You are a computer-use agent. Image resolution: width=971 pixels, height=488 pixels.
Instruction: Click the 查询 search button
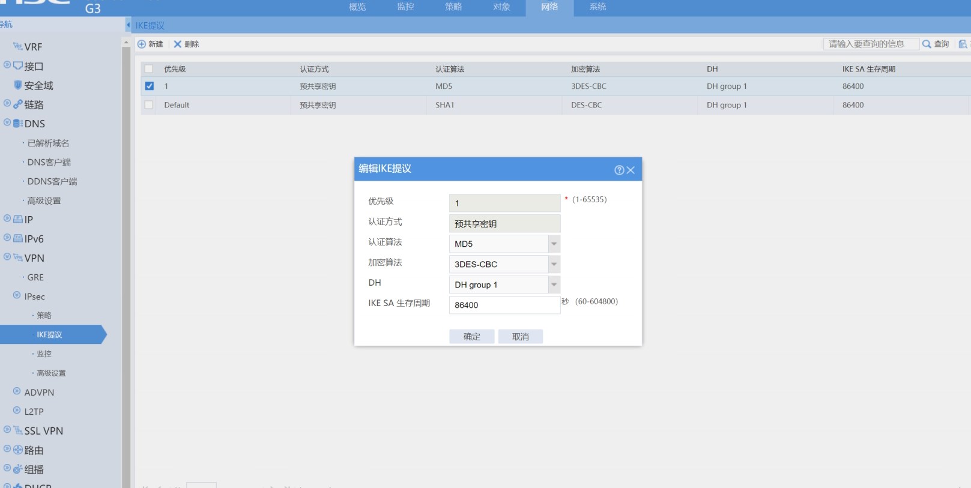pos(936,44)
